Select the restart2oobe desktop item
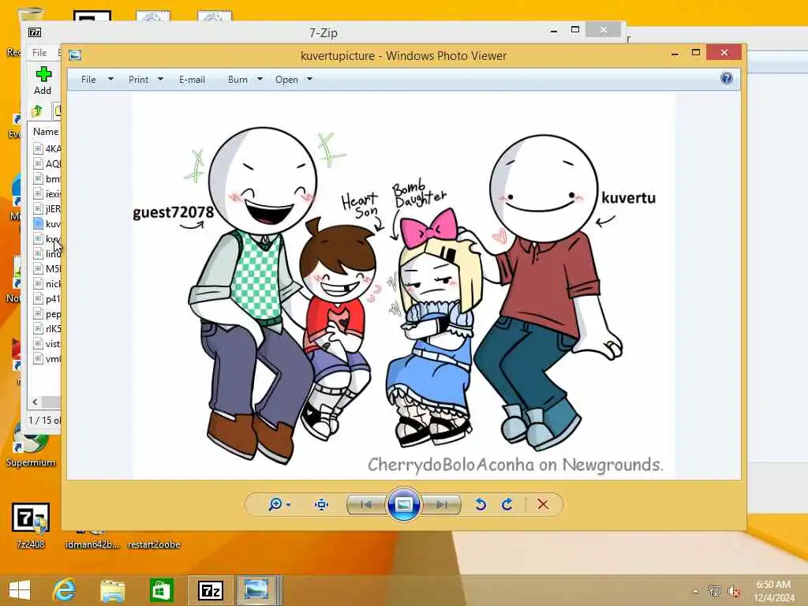Image resolution: width=808 pixels, height=606 pixels. click(x=154, y=544)
